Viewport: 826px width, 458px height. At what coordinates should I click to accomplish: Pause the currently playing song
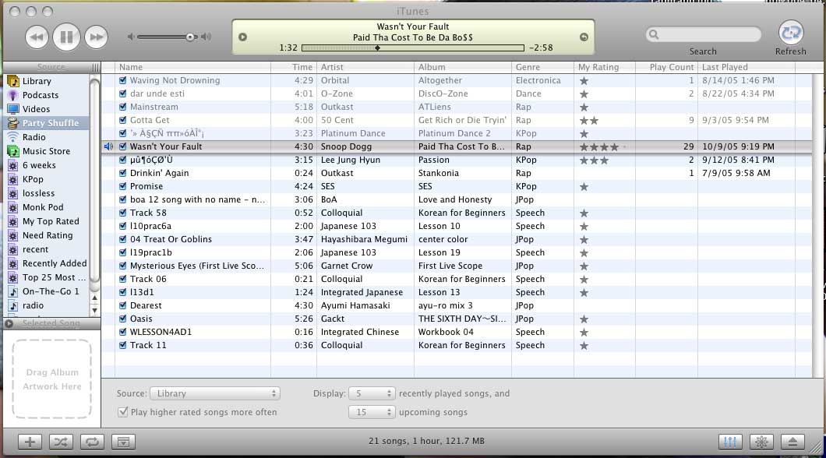click(x=66, y=37)
